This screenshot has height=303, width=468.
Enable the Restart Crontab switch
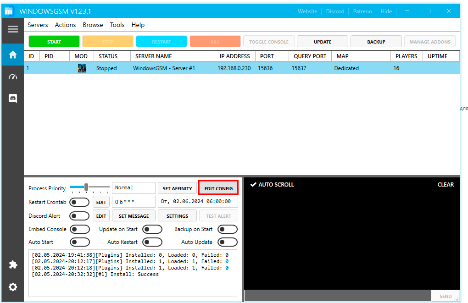[79, 202]
